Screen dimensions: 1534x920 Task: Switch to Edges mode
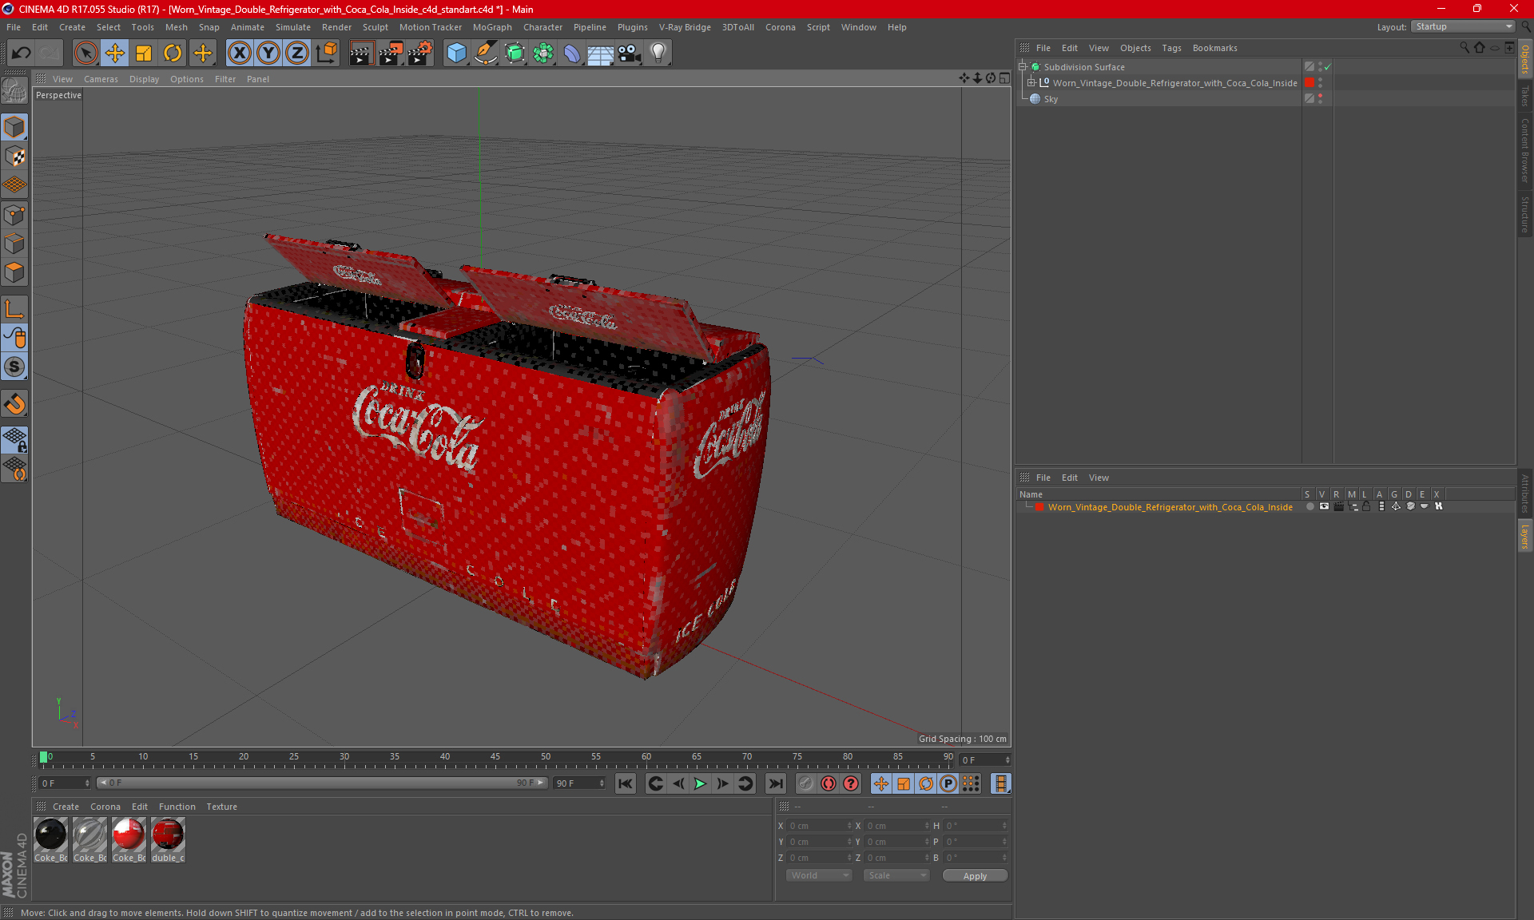14,244
